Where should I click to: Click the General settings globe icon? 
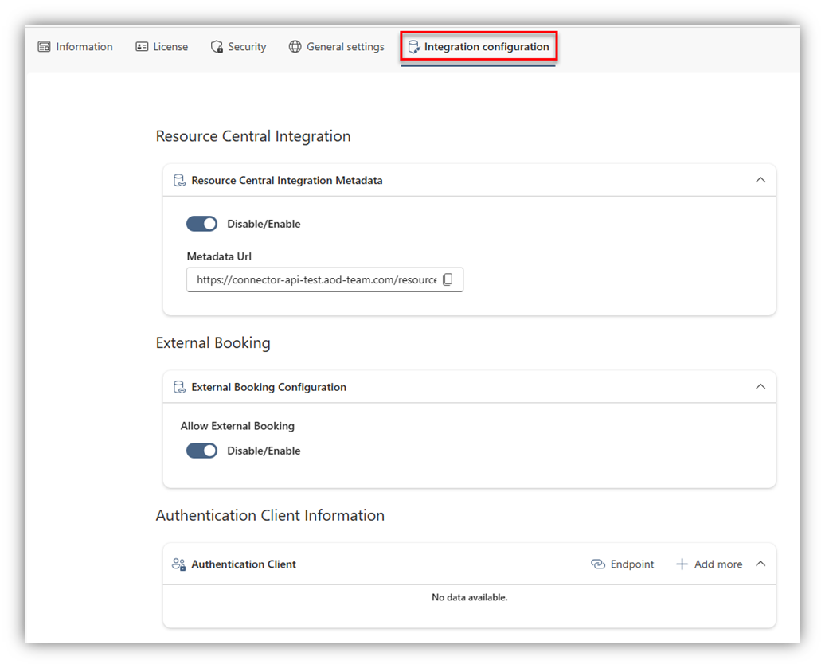click(x=295, y=47)
